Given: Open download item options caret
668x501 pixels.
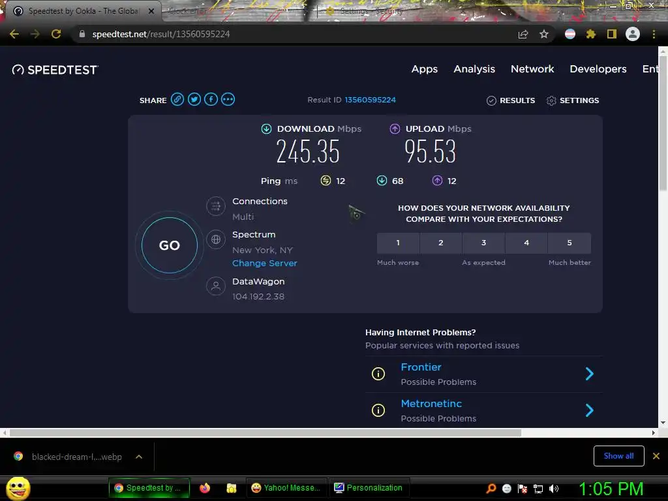Looking at the screenshot, I should point(139,457).
